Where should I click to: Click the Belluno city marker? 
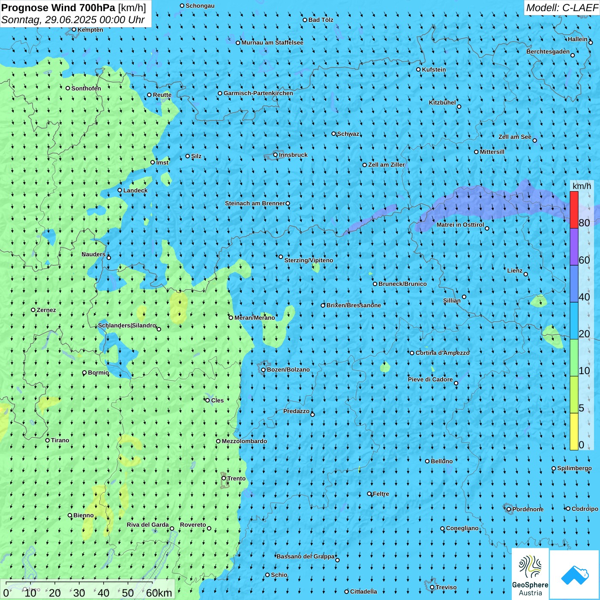tap(427, 461)
